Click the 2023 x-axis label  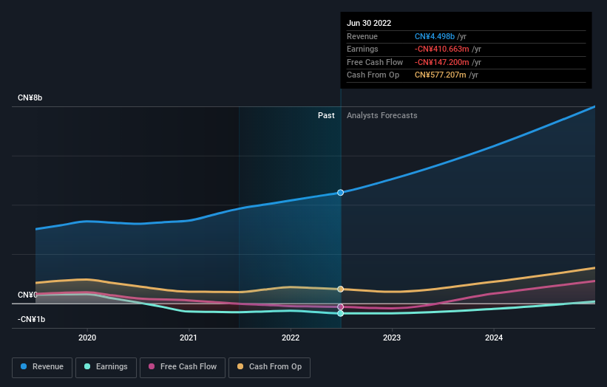pos(392,338)
